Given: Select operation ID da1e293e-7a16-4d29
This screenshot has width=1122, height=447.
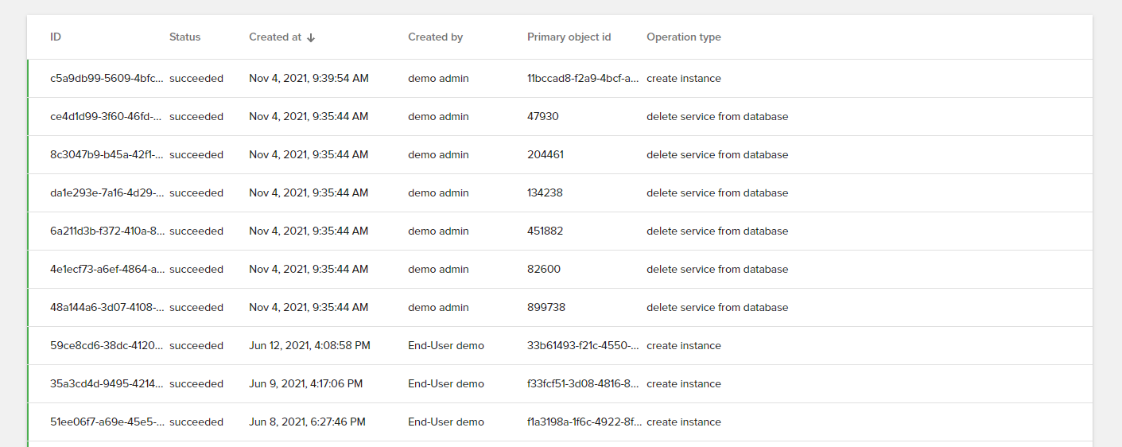Looking at the screenshot, I should [107, 193].
